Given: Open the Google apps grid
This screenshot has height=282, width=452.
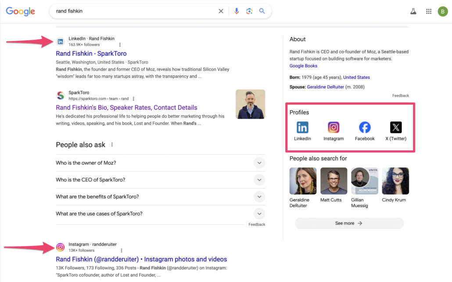Looking at the screenshot, I should (429, 12).
